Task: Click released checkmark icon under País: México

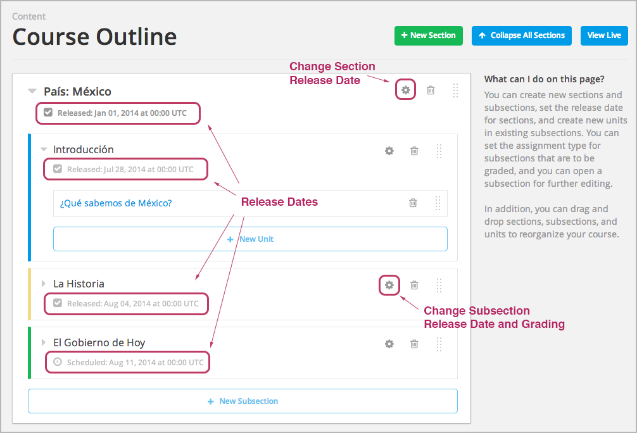Action: (48, 113)
